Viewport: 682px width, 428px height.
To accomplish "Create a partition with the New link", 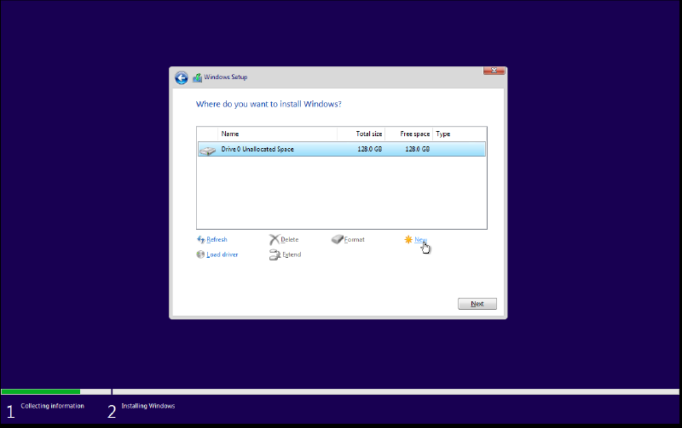I will [x=420, y=240].
